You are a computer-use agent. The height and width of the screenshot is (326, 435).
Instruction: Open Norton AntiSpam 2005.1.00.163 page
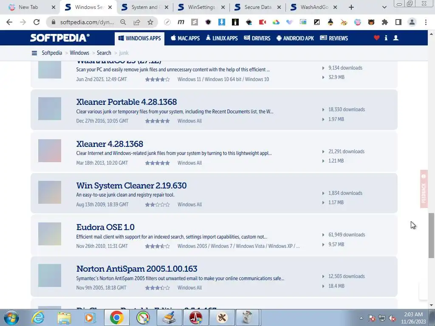coord(137,269)
